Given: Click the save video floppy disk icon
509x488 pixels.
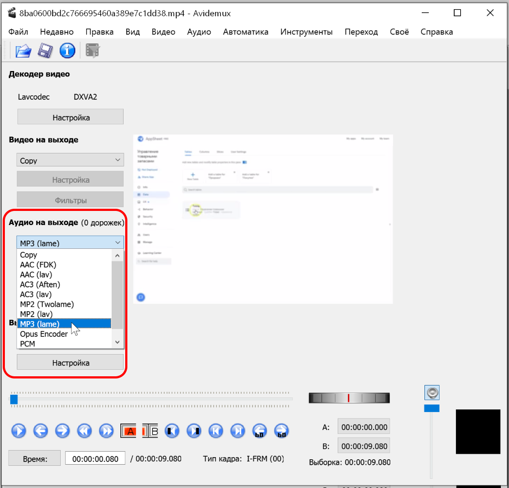Looking at the screenshot, I should pyautogui.click(x=45, y=51).
